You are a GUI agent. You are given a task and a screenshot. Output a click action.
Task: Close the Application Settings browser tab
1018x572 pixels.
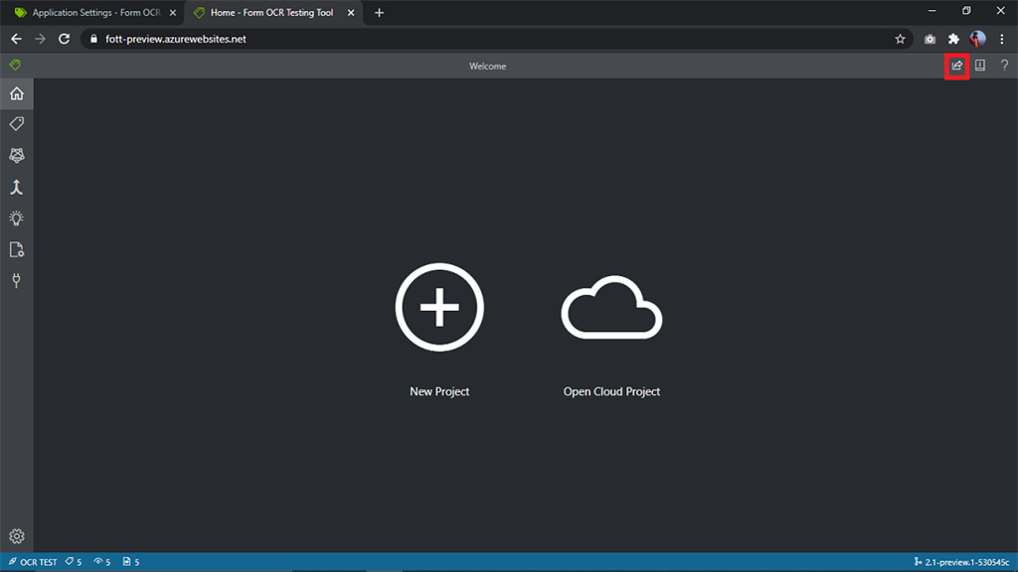click(173, 13)
